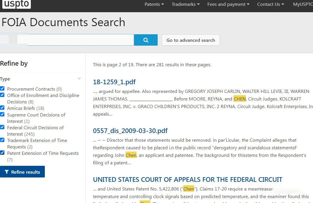Screen dimensions: 313x203
Task: Open the 0557_dis_2009-03-30.pdf result
Action: click(130, 131)
